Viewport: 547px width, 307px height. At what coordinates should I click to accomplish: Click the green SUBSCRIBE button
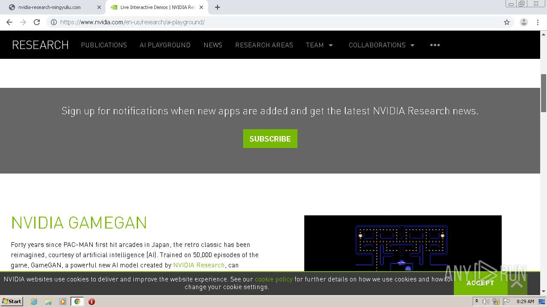[270, 139]
